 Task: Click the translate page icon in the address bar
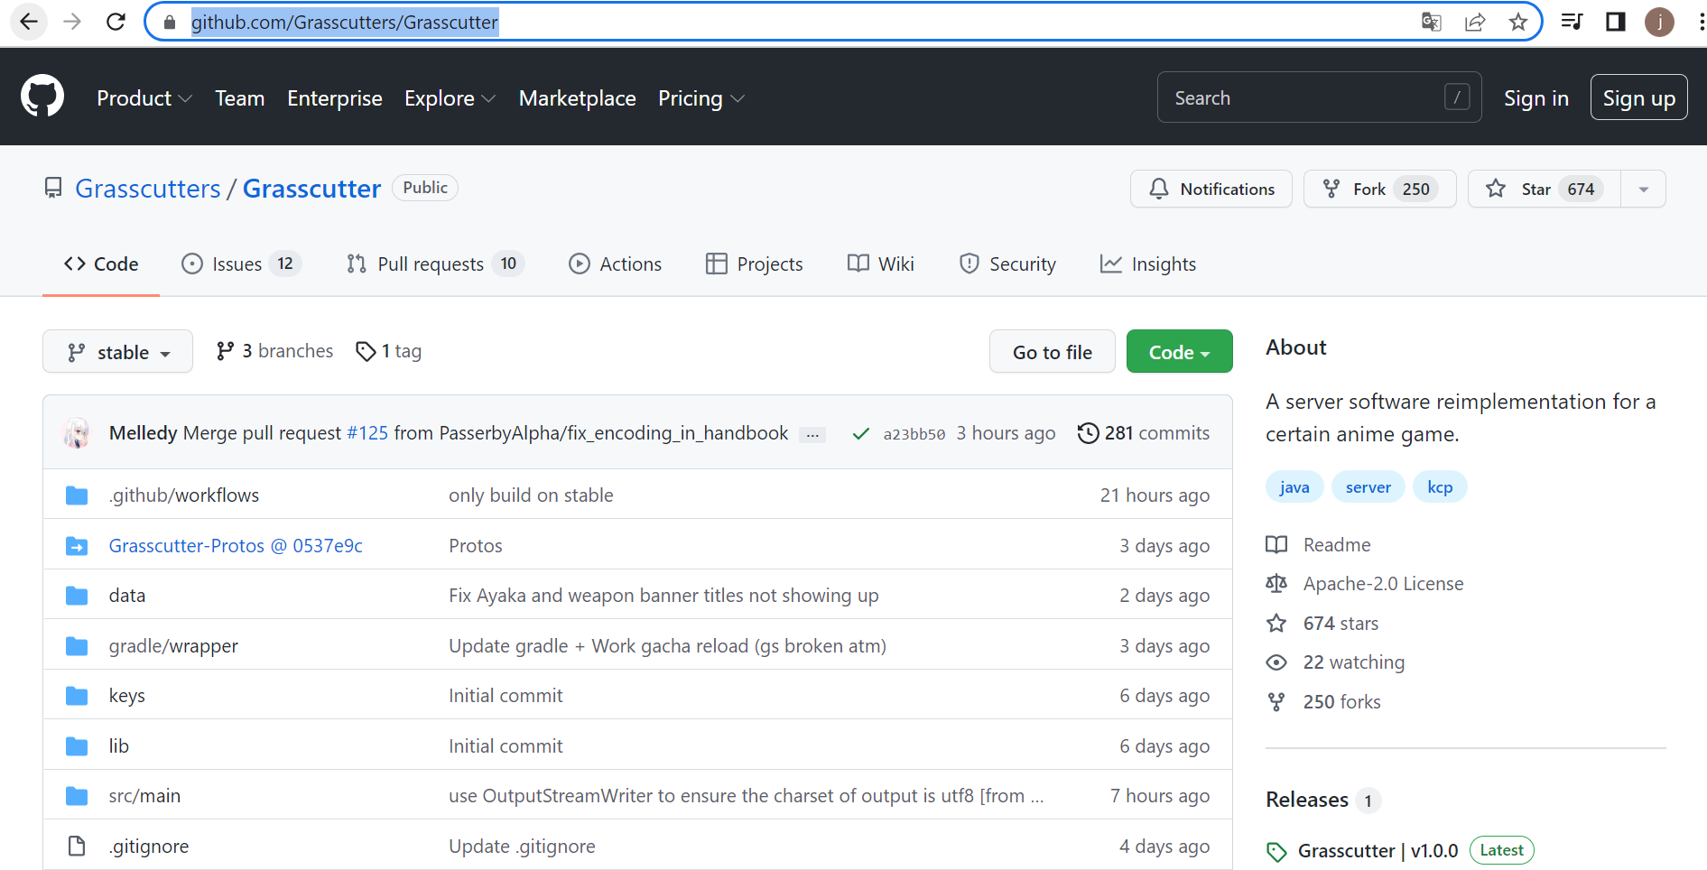(1431, 22)
